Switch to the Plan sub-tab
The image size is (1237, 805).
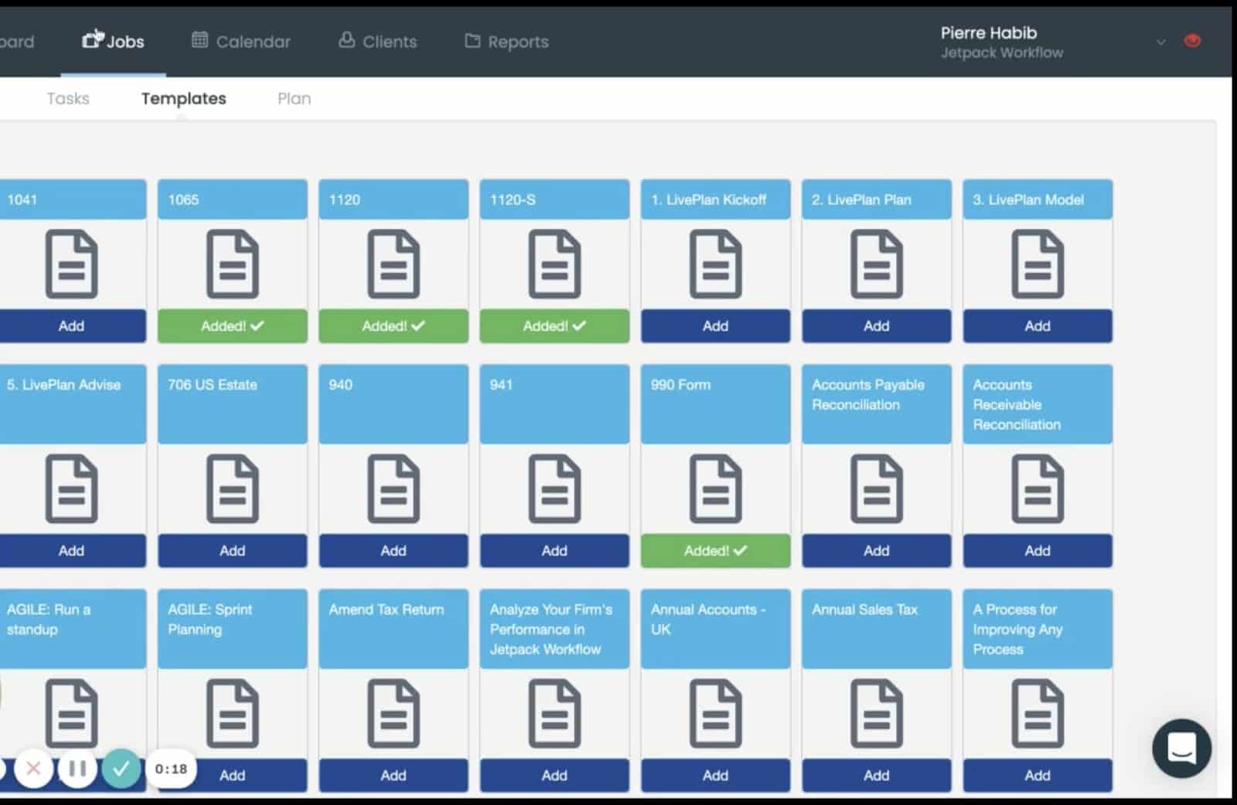coord(295,98)
